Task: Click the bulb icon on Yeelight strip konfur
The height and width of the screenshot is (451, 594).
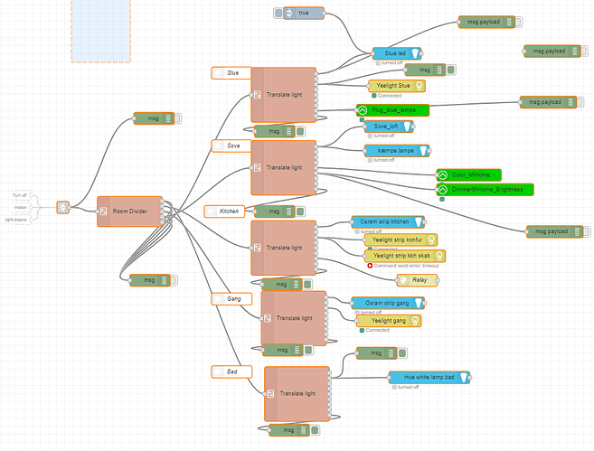Action: pyautogui.click(x=431, y=240)
